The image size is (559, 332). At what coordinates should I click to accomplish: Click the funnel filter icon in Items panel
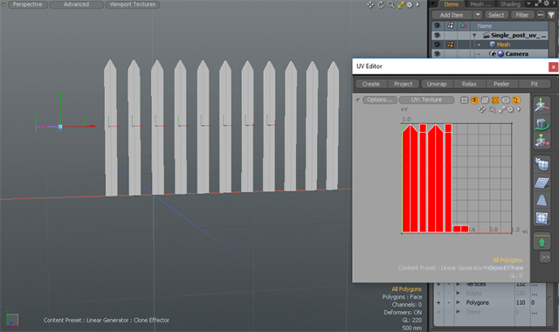click(551, 15)
